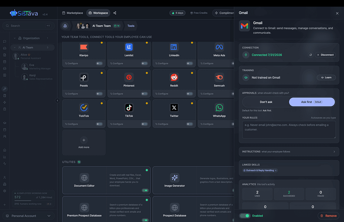Enable the Reddit tool switch
The width and height of the screenshot is (344, 222).
189,94
